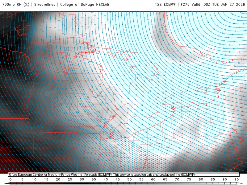The height and width of the screenshot is (185, 247).
Task: Select colorbar label '10'
Action: click(x=34, y=179)
